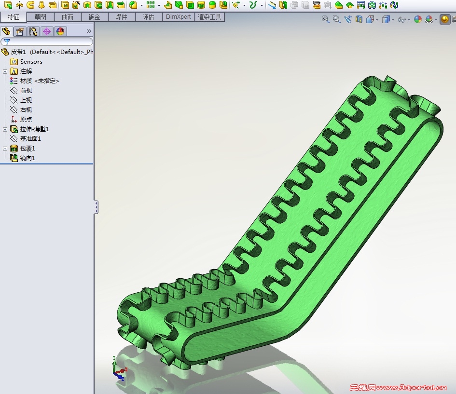Select the Mirror tool

click(223, 5)
